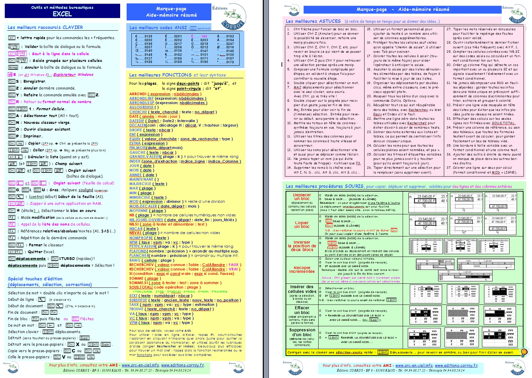Click the 'Déplacer un bloc' procedure label
Image resolution: width=532 pixels, height=378 pixels.
point(302,197)
